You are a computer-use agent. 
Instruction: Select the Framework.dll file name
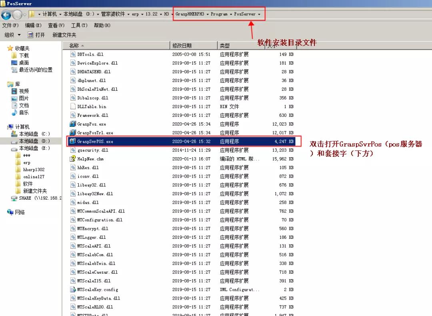(x=92, y=115)
